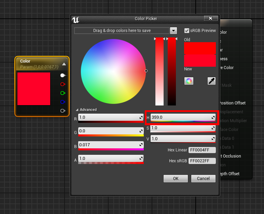Click the V spin arrow icon
264x214 pixels.
[213, 138]
